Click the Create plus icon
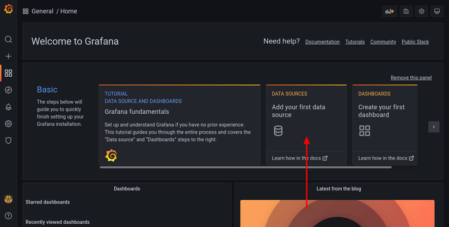The image size is (449, 227). 8,56
